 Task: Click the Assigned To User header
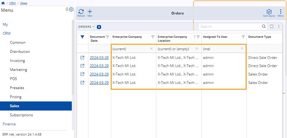click(215, 37)
